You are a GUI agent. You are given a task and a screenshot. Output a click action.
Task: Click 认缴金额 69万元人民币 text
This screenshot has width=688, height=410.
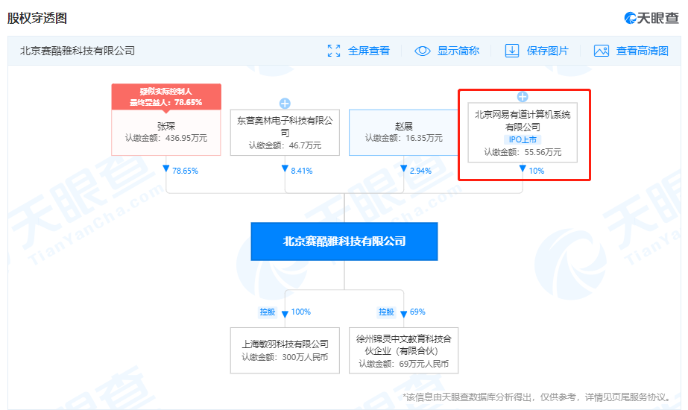click(x=404, y=364)
